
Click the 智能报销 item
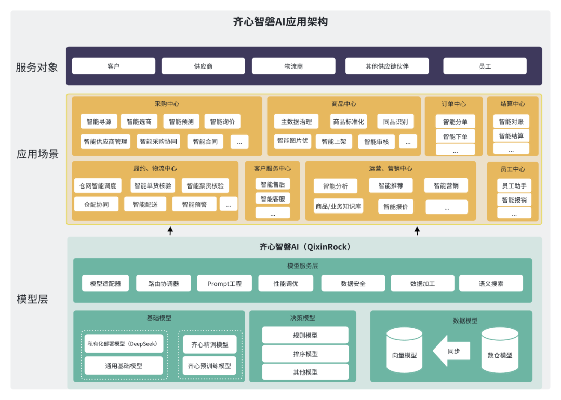514,199
